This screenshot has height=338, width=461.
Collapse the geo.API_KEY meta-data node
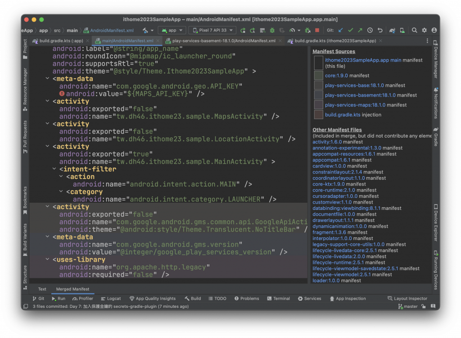(x=47, y=78)
